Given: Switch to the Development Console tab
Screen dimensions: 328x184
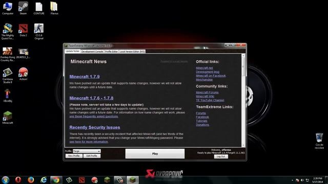Looking at the screenshot, I should click(92, 51).
